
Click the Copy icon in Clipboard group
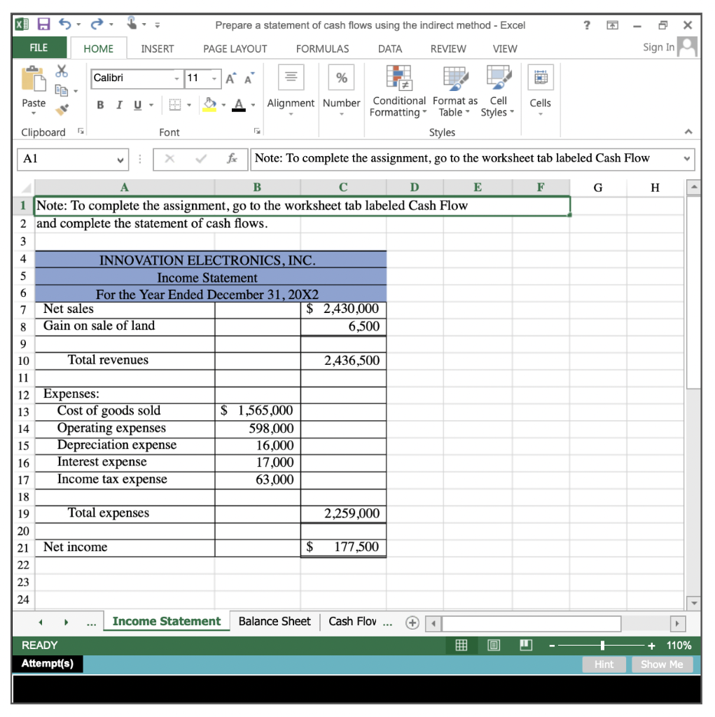click(x=62, y=90)
